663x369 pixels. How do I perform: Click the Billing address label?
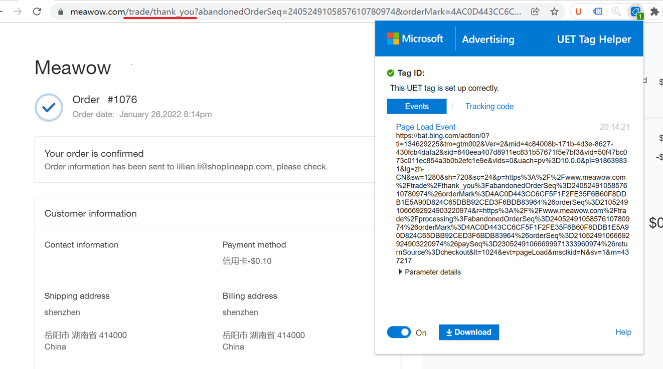250,296
